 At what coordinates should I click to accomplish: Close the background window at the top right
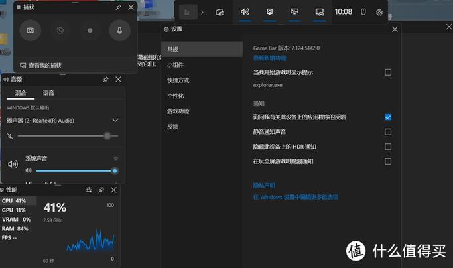(x=449, y=27)
